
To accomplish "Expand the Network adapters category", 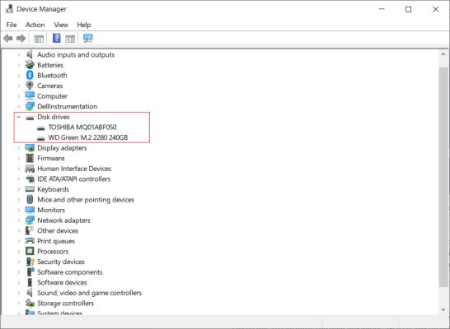I will [19, 220].
